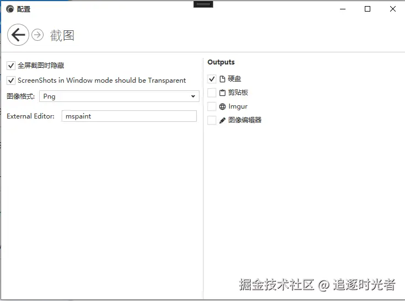405x301 pixels.
Task: Click the 图像格式 label
Action: 21,96
